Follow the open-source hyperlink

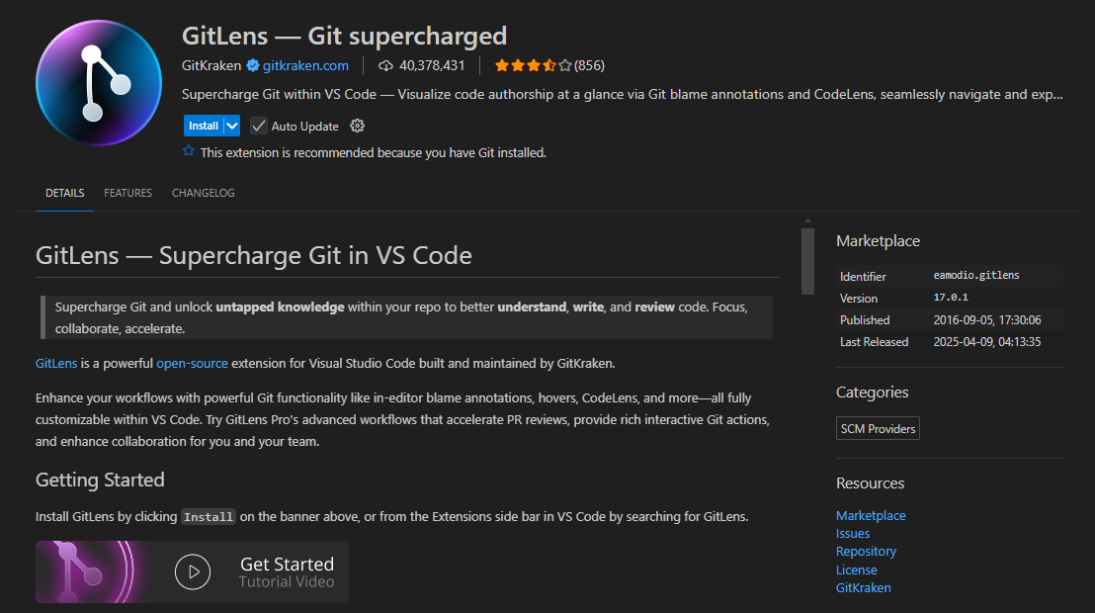[192, 363]
